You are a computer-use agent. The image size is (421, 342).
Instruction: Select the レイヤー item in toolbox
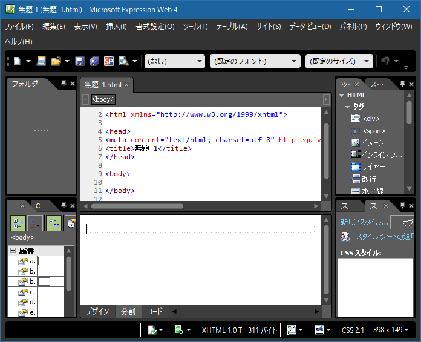(368, 167)
